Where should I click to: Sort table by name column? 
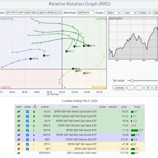[75, 107]
